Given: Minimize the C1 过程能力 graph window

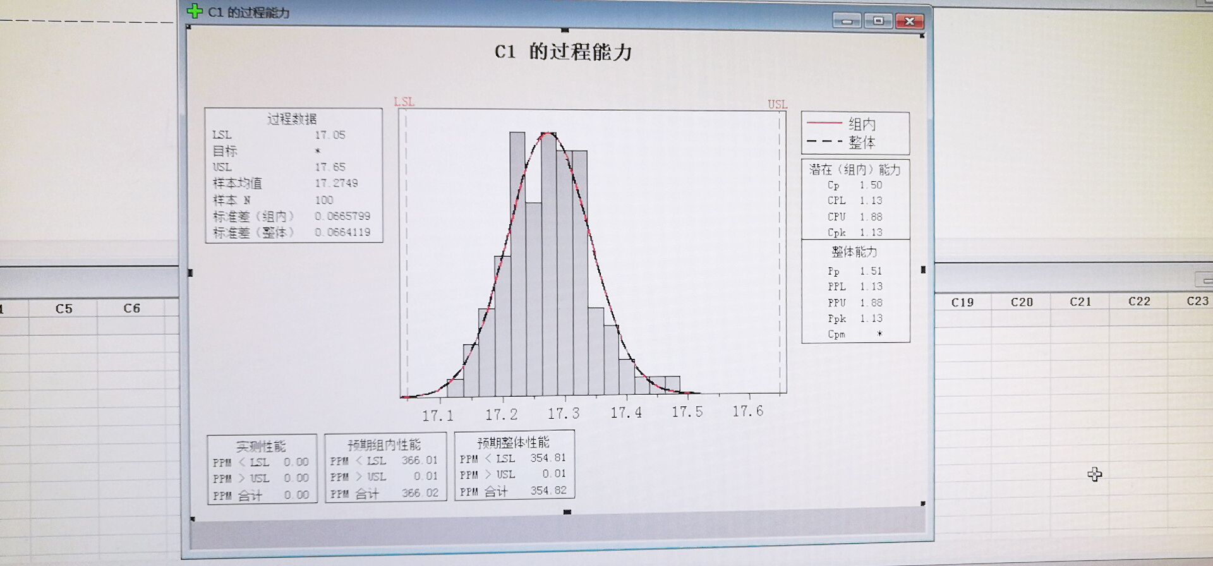Looking at the screenshot, I should [847, 21].
